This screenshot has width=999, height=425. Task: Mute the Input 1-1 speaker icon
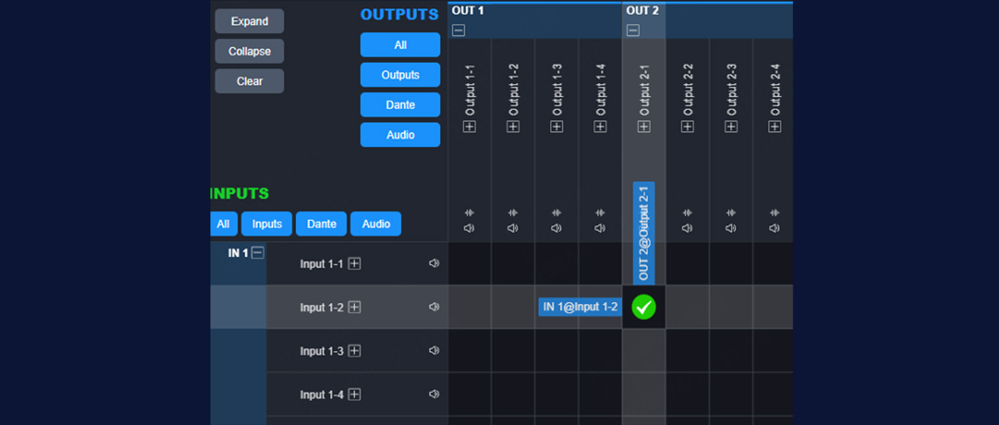click(x=434, y=264)
